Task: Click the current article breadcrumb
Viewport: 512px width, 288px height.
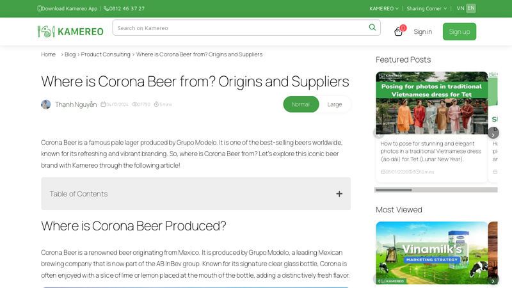Action: point(199,54)
